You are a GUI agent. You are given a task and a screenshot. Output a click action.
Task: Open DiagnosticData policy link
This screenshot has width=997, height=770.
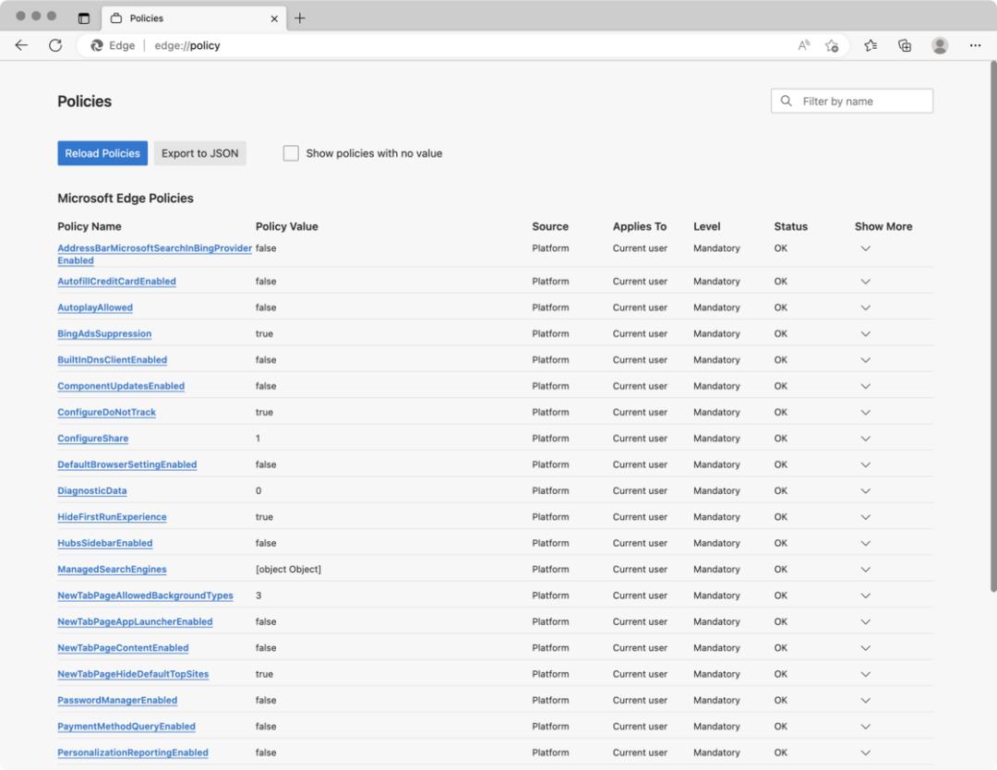(92, 490)
